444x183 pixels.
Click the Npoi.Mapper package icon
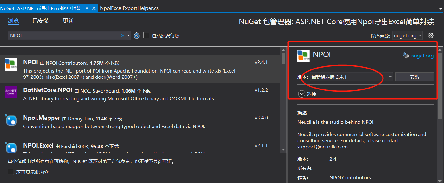click(11, 121)
